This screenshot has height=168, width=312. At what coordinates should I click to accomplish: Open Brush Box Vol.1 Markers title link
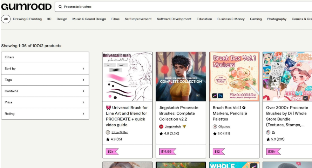230,113
